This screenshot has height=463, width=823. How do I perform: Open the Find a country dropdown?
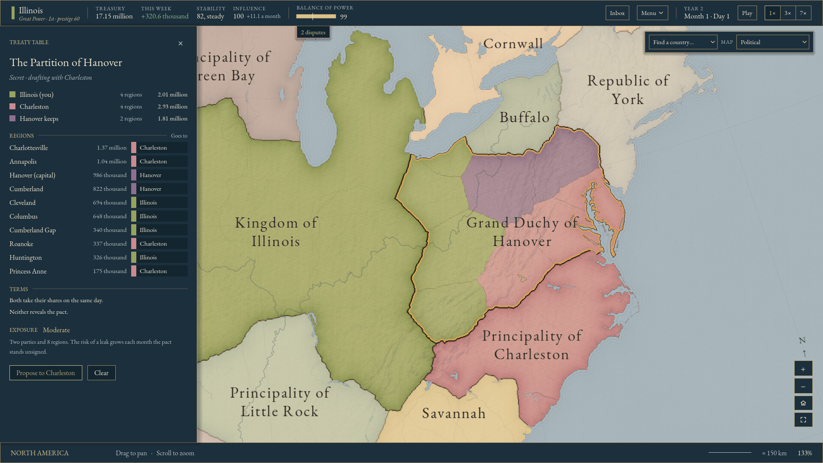click(683, 42)
